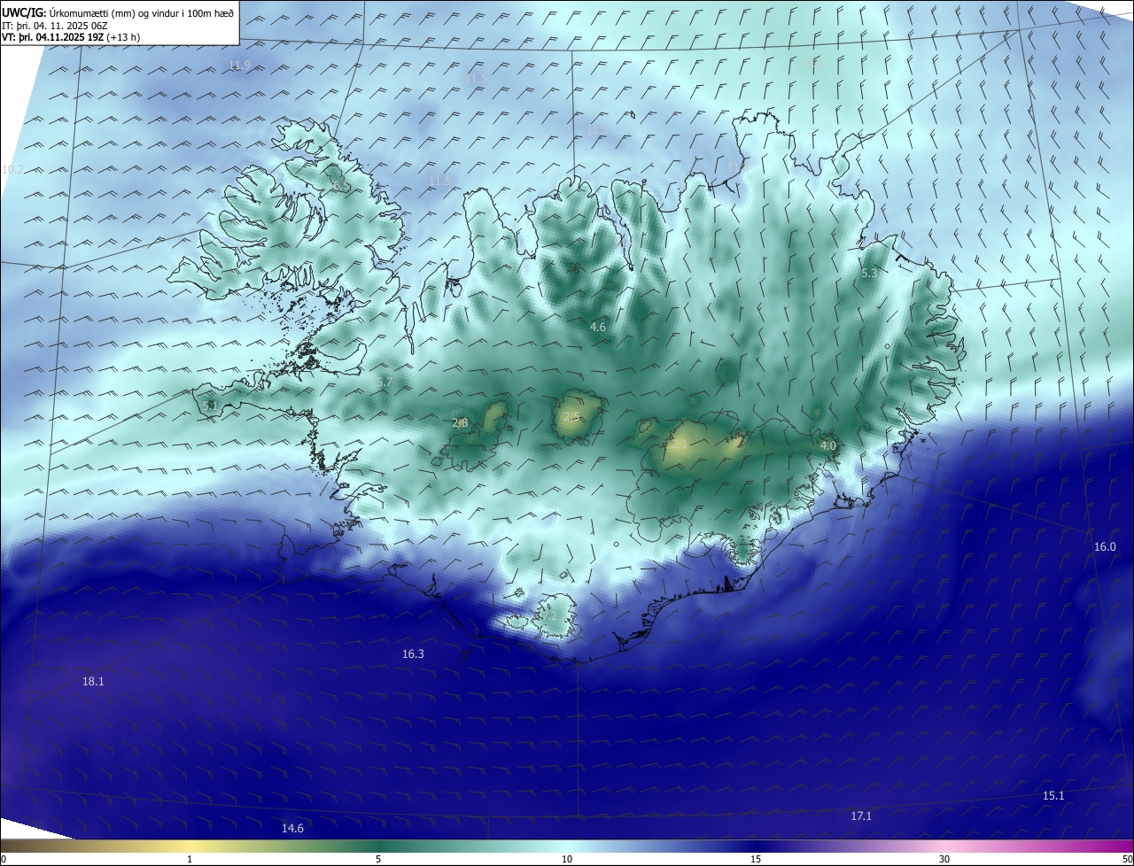Click the legend tick labeled 0
The height and width of the screenshot is (866, 1134).
[4, 859]
